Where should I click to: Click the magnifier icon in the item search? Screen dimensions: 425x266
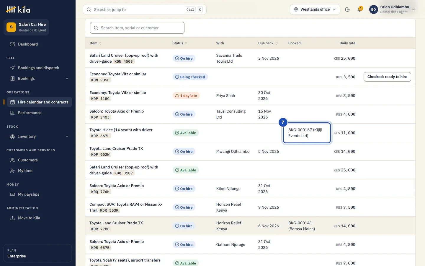(x=96, y=28)
